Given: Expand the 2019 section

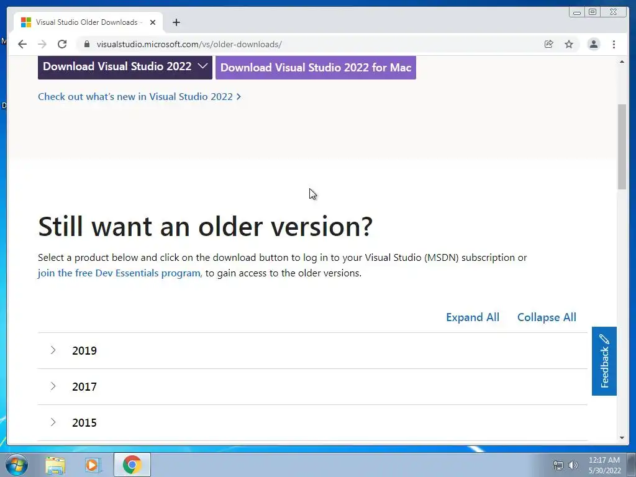Looking at the screenshot, I should (312, 350).
